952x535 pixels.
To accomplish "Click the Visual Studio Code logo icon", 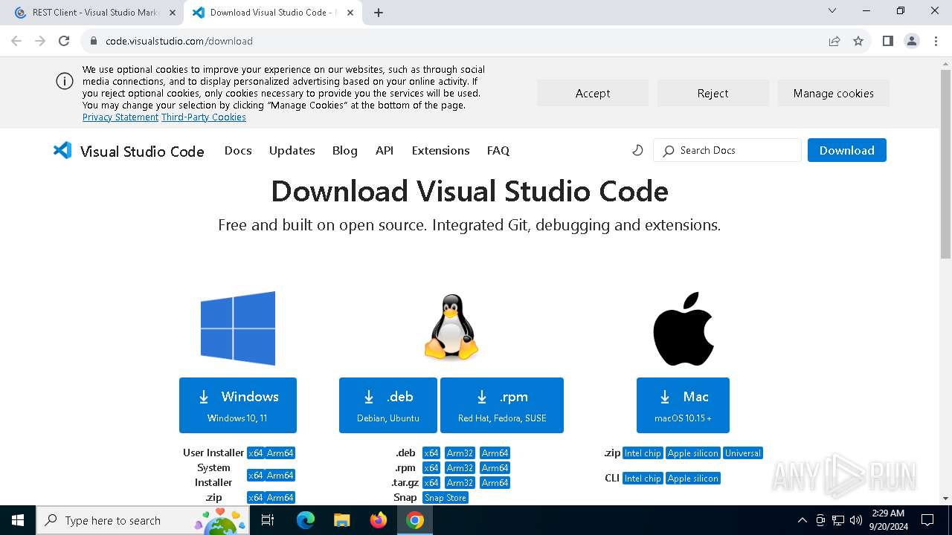I will click(62, 150).
